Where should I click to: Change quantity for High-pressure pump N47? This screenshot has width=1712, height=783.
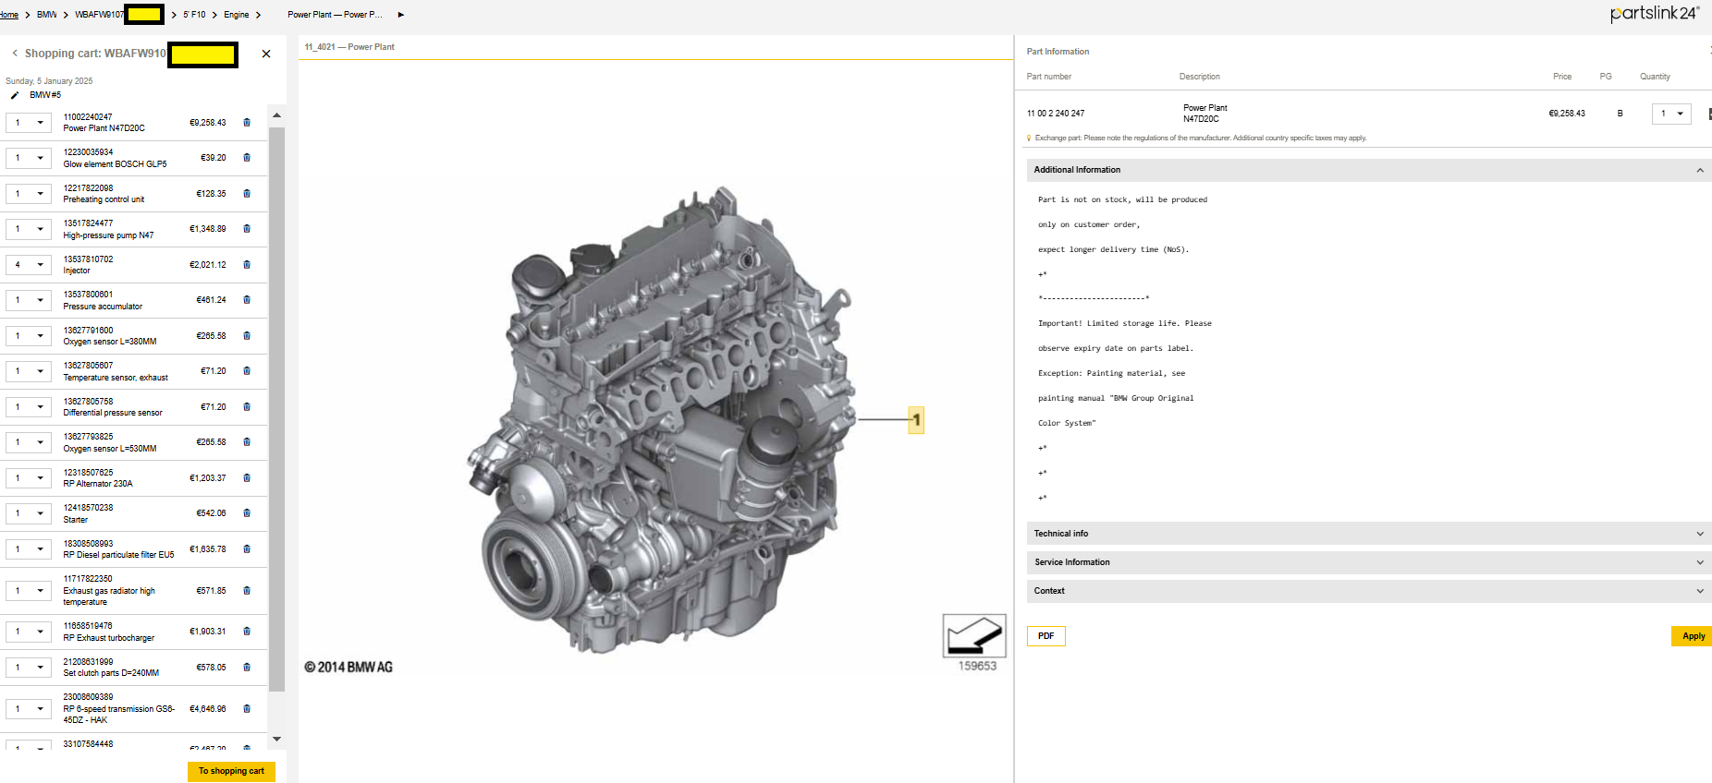(29, 229)
